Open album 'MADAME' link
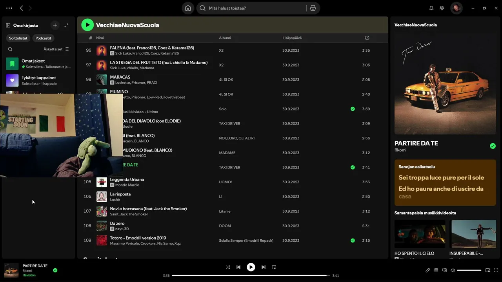Screen dimensions: 502x282 coord(227,153)
